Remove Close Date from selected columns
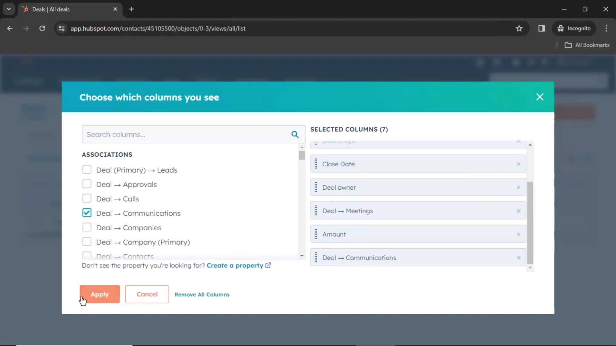616x346 pixels. click(x=518, y=164)
